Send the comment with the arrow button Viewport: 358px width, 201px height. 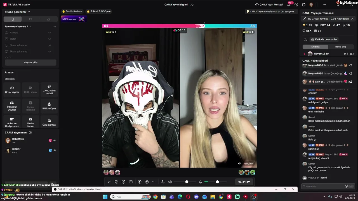click(351, 186)
